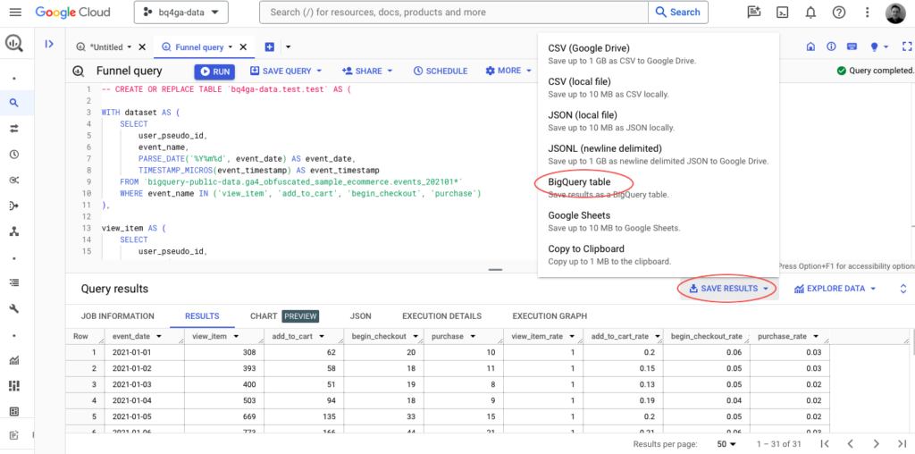Select the SQL workspace search icon in sidebar

(14, 104)
